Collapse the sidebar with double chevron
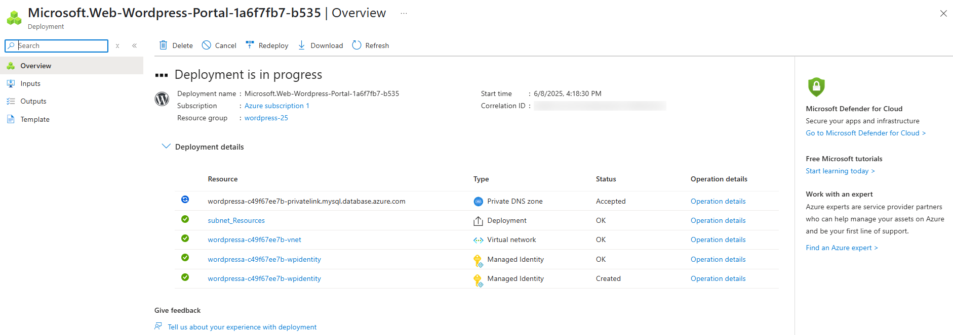Screen dimensions: 953x335 135,45
